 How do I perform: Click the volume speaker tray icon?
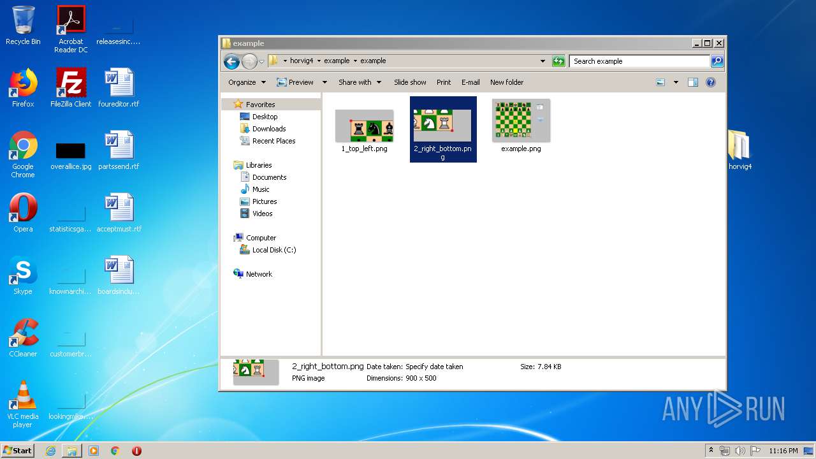pos(739,451)
